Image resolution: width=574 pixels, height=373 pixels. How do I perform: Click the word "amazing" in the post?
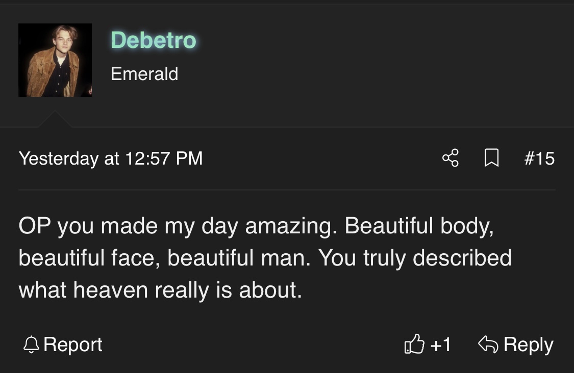coord(290,226)
